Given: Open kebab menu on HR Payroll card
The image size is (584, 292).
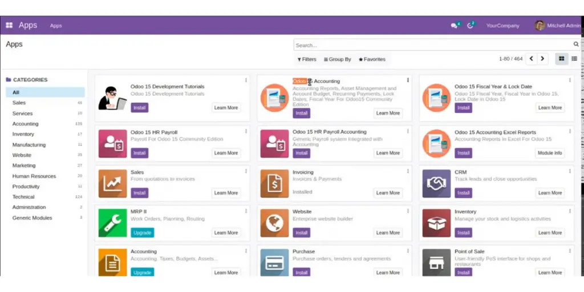Looking at the screenshot, I should pos(246,131).
